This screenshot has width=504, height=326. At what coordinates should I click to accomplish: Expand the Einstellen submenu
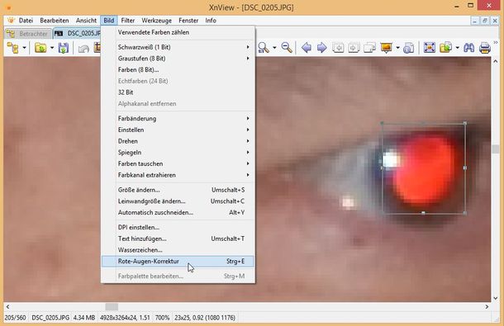pos(178,130)
